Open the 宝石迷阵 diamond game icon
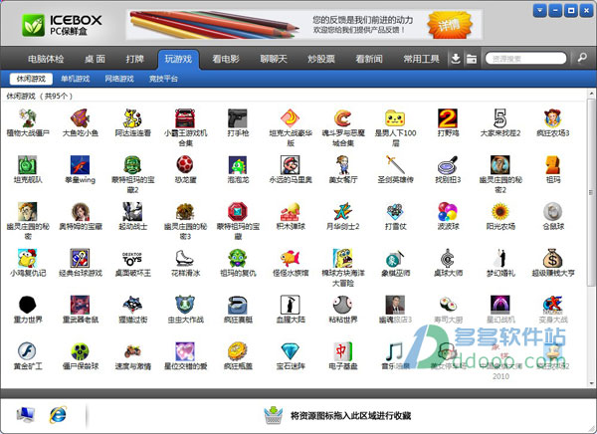Screen dimensions: 597x434 [291, 351]
